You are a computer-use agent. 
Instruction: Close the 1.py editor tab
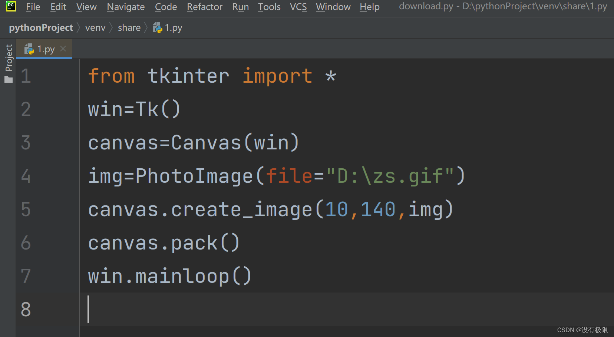point(63,49)
